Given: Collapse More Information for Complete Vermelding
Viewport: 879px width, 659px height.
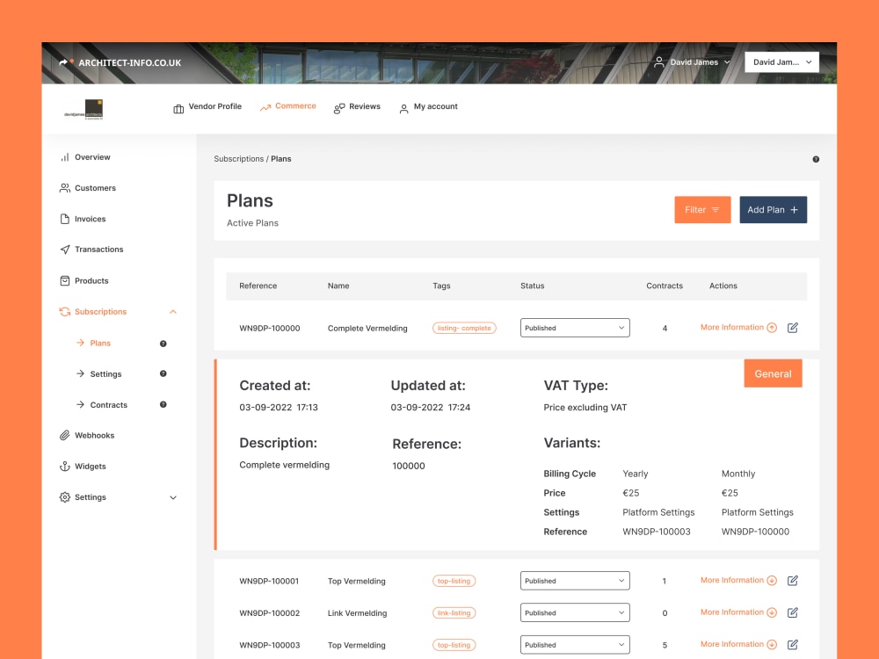Looking at the screenshot, I should (x=738, y=327).
